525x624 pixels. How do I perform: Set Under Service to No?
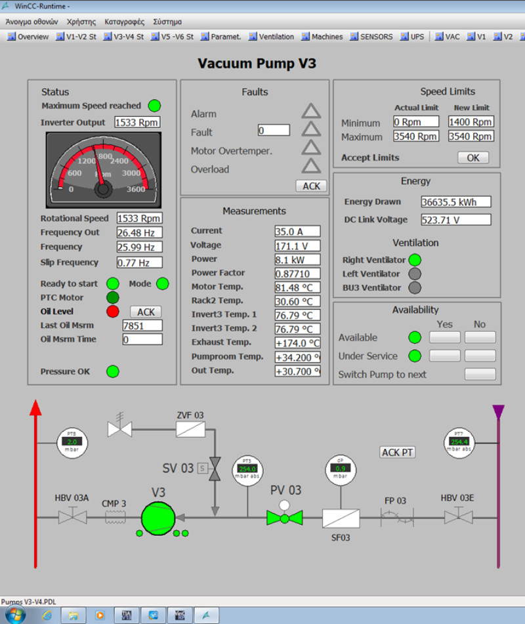(480, 356)
